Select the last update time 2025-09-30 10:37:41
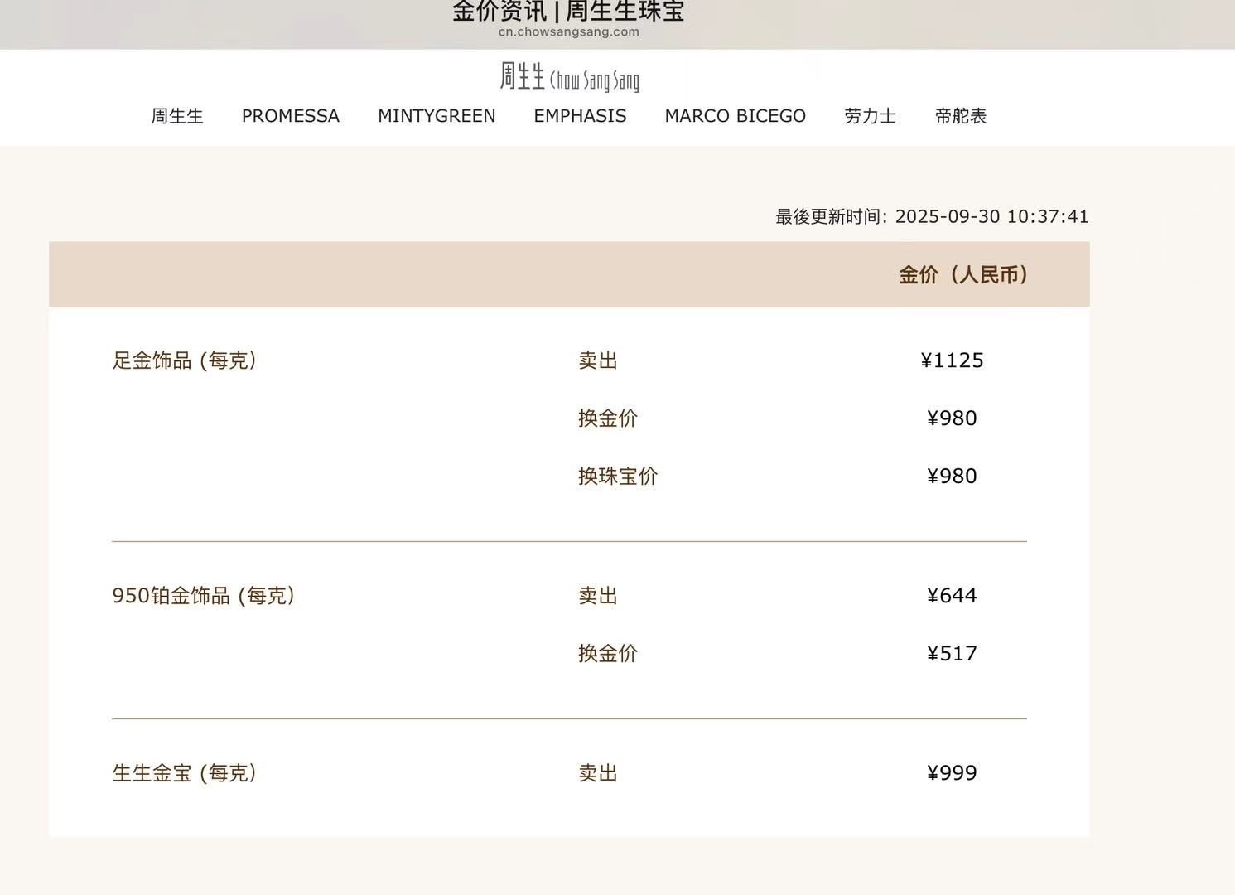 992,216
